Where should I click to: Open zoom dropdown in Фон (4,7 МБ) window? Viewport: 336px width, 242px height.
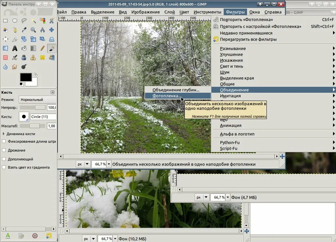tap(228, 197)
